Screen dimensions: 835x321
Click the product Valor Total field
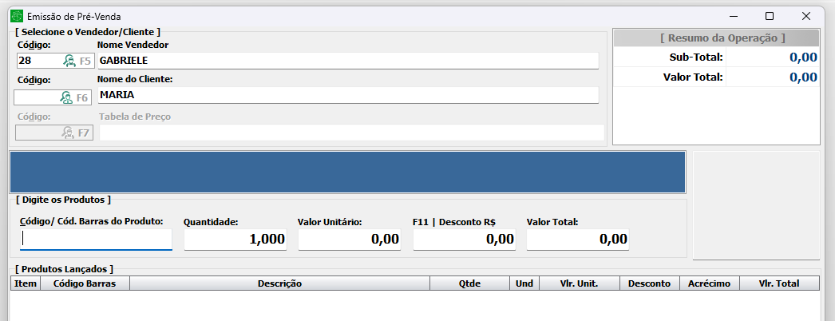(577, 239)
